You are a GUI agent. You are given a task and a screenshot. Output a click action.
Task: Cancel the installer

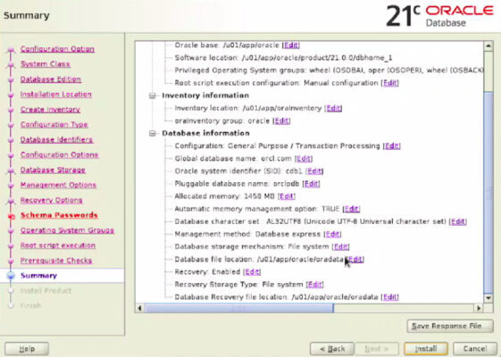point(475,349)
